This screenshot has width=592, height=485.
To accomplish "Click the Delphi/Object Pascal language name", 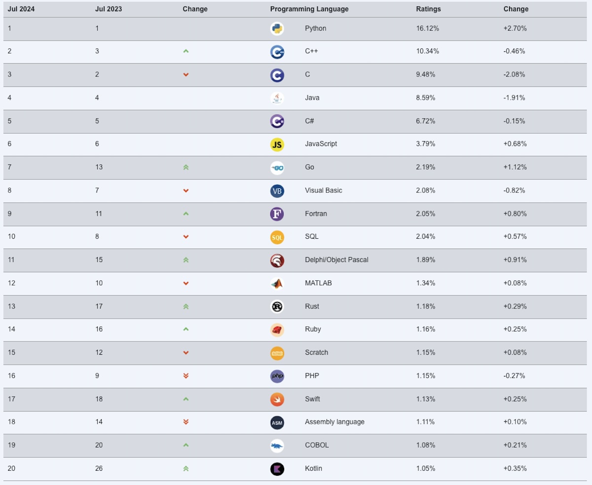I will pos(336,260).
